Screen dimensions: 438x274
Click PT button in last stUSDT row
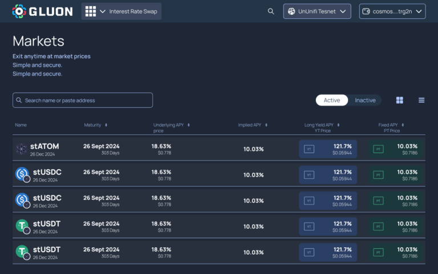point(396,252)
